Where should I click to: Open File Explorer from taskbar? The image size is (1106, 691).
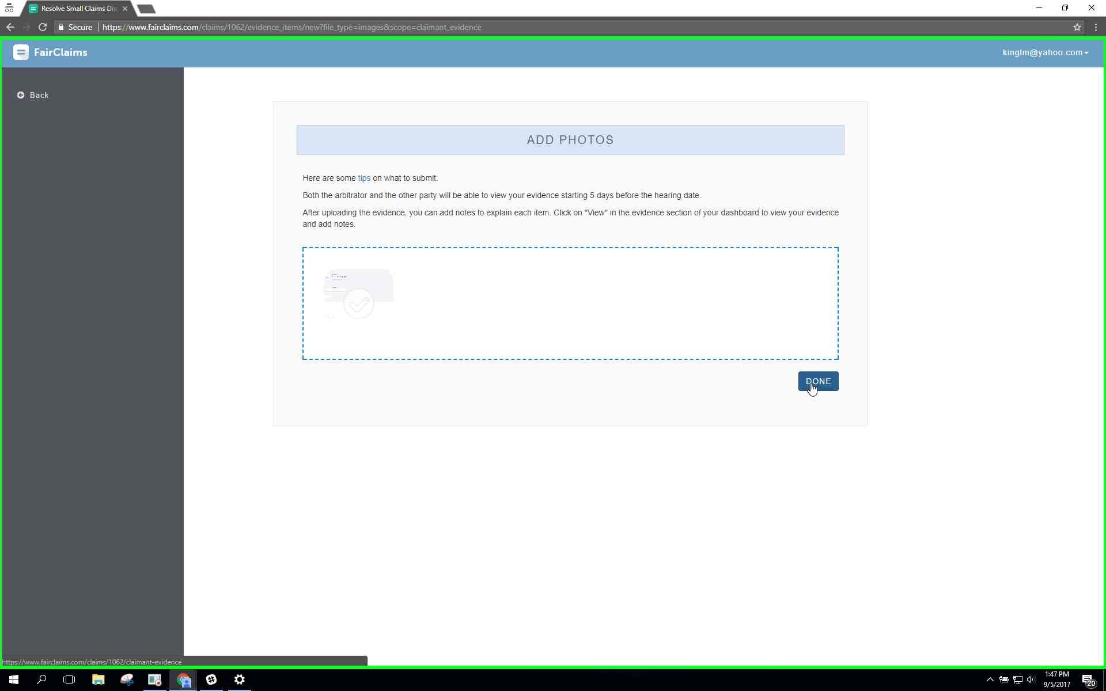pos(98,679)
